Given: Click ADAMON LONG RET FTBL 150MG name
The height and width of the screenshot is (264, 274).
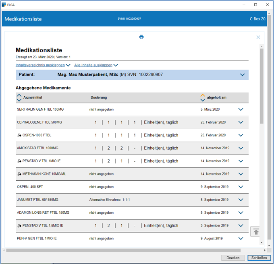Looking at the screenshot, I should tap(43, 213).
